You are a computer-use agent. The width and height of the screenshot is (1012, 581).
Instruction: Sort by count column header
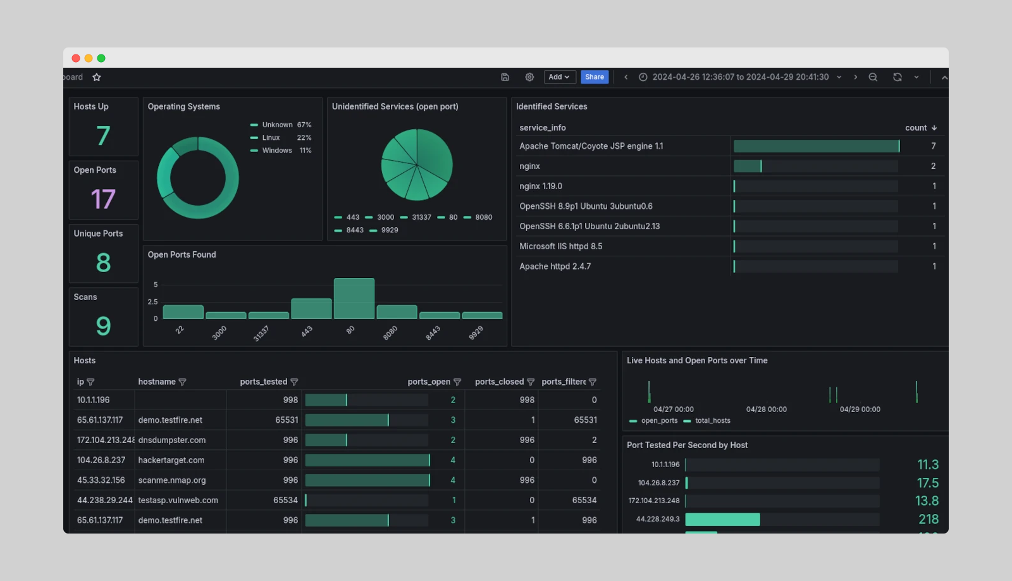pyautogui.click(x=920, y=128)
